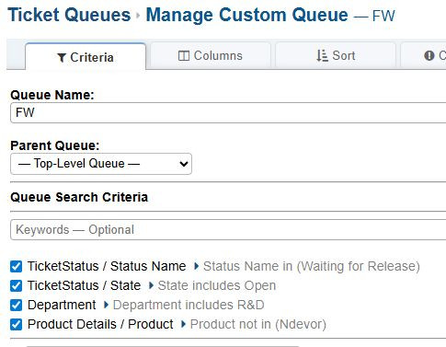Click the sort-order icon on the Sort tab
446x347 pixels.
click(x=322, y=55)
